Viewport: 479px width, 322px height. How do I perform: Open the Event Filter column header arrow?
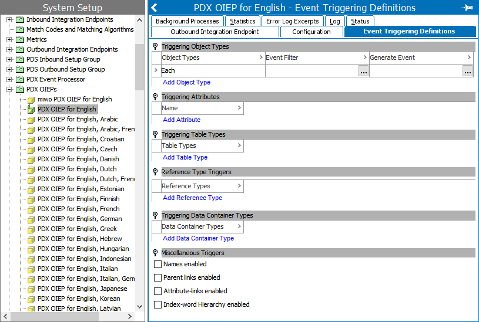click(x=365, y=57)
